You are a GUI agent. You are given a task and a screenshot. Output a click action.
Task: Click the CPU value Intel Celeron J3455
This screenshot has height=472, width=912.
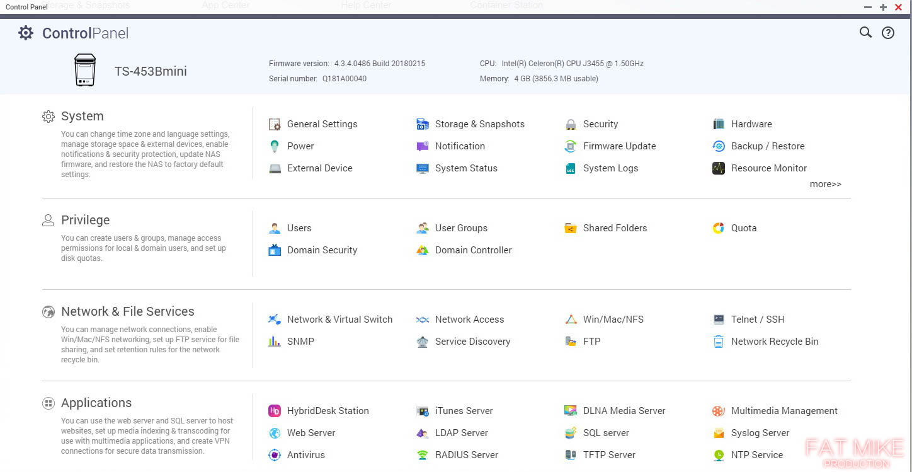coord(573,64)
